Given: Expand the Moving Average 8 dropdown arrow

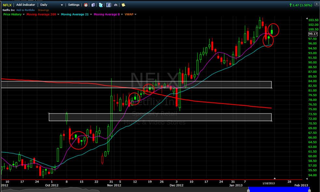Looking at the screenshot, I should point(122,15).
